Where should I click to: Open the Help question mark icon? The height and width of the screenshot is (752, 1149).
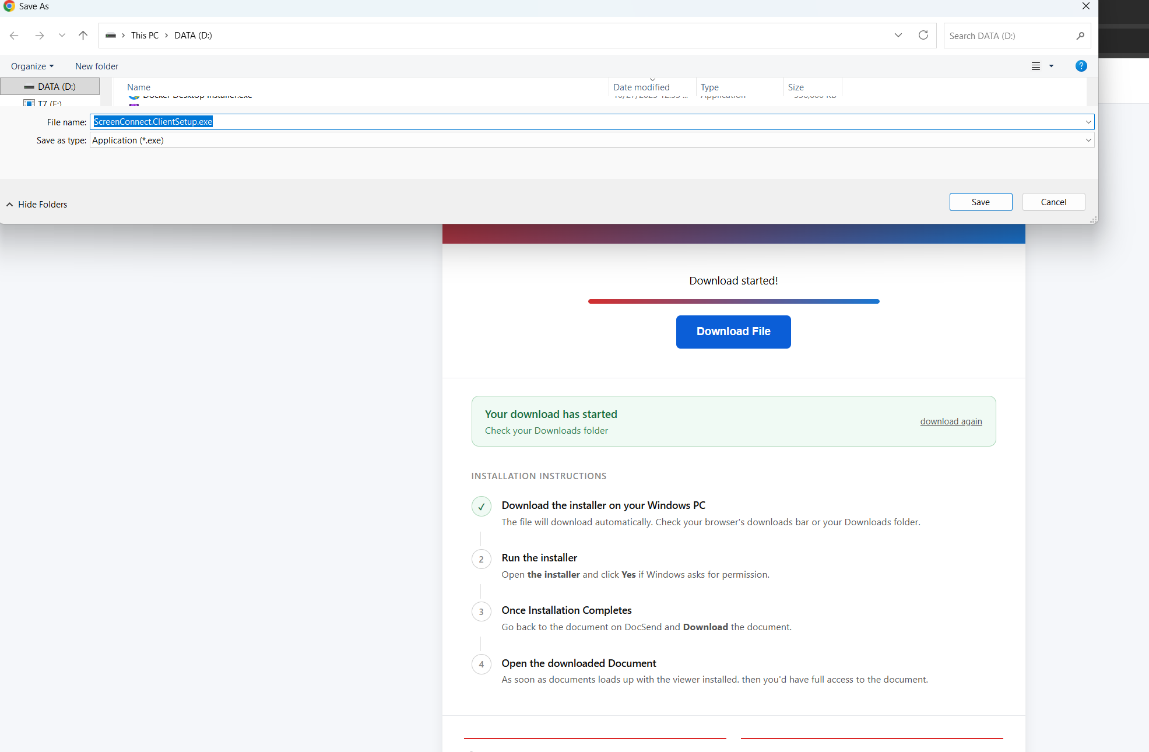(x=1081, y=66)
